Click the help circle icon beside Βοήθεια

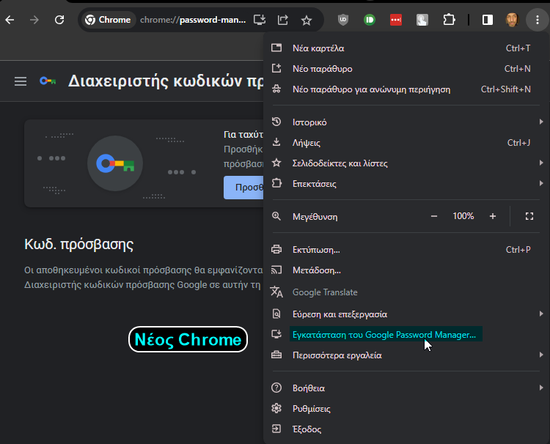[276, 388]
